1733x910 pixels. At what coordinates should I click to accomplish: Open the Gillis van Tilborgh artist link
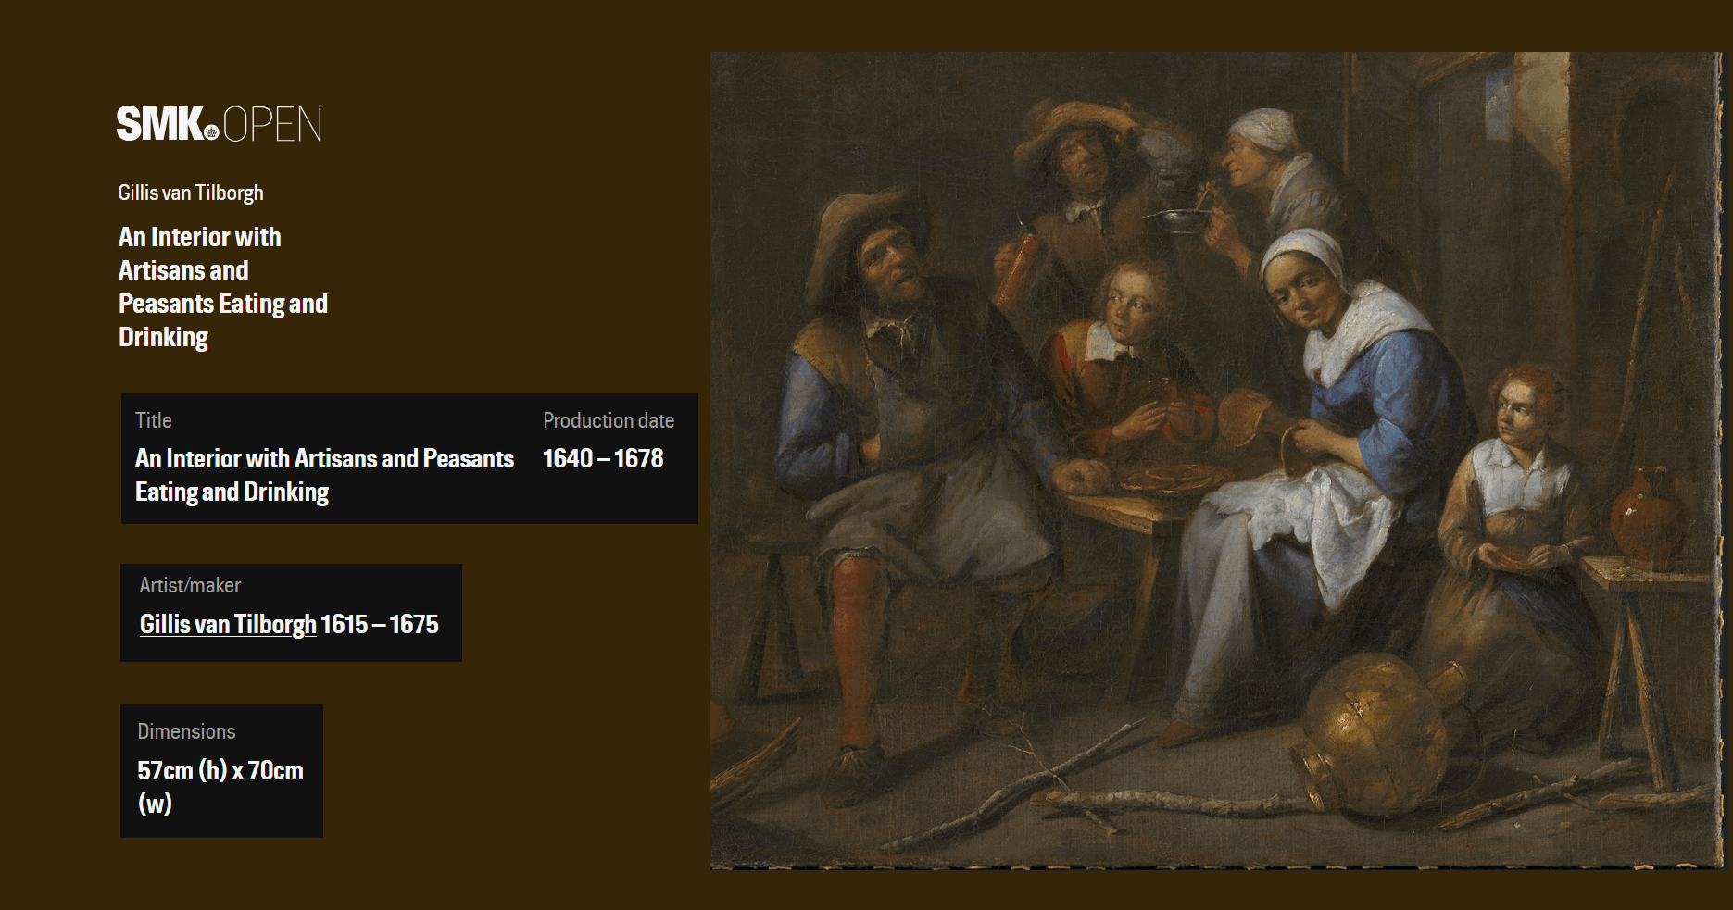tap(228, 624)
